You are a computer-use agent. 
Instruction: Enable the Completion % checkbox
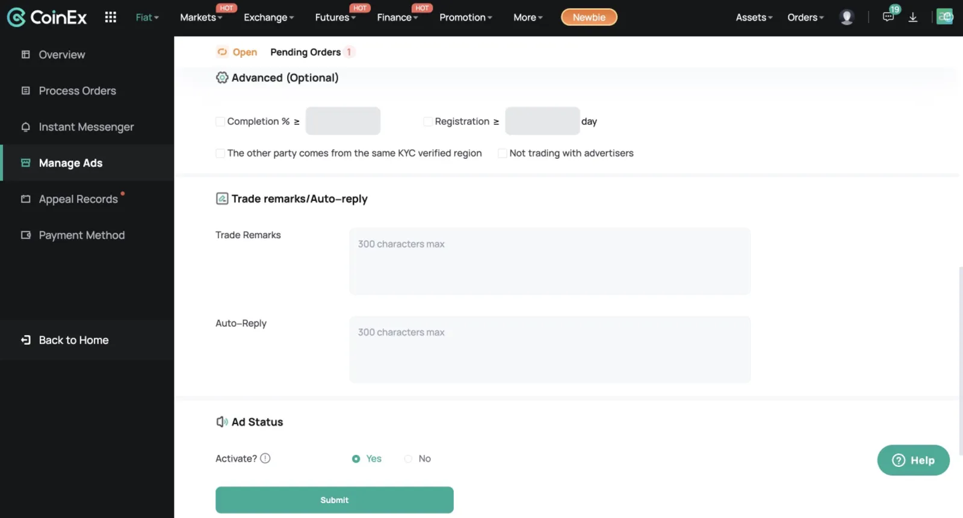[x=220, y=122]
